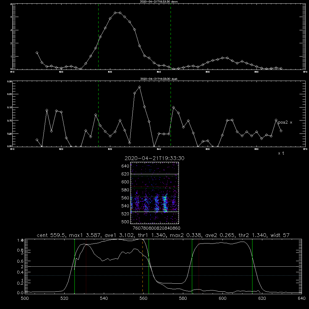Click the green vertical line near 615

pyautogui.click(x=252, y=266)
